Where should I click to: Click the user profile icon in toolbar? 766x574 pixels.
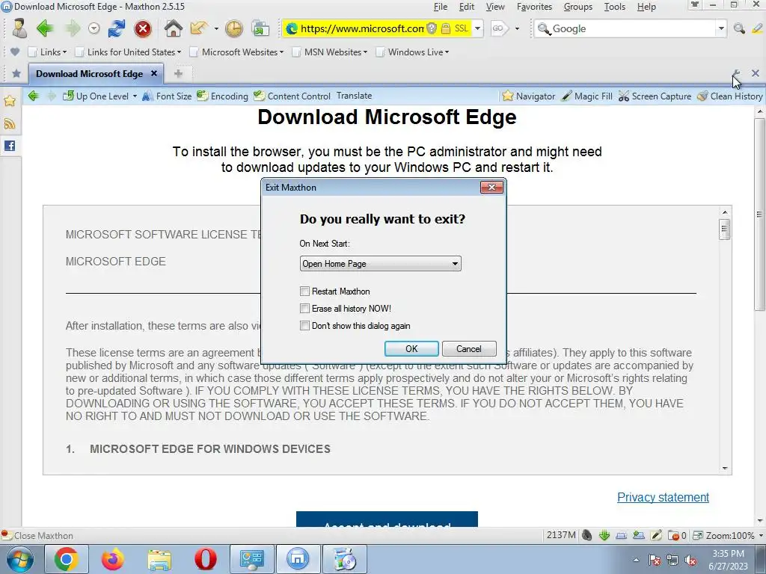[19, 28]
